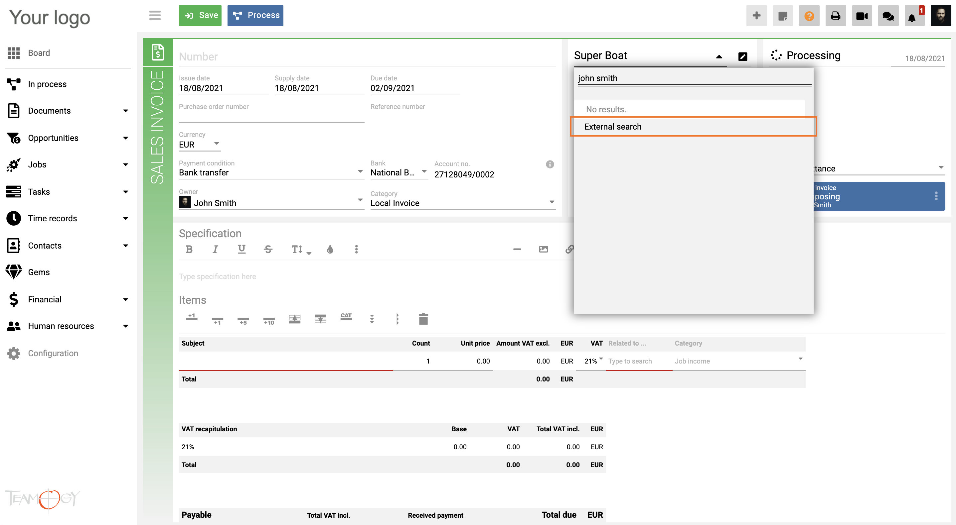Add ten rows with +10 icon
The height and width of the screenshot is (525, 956).
(269, 320)
